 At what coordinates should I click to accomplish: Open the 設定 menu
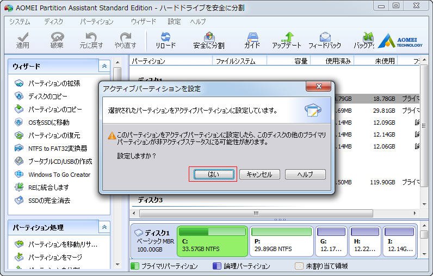(174, 22)
